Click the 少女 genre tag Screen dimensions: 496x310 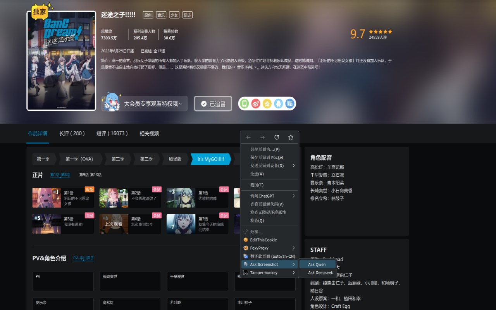click(174, 15)
